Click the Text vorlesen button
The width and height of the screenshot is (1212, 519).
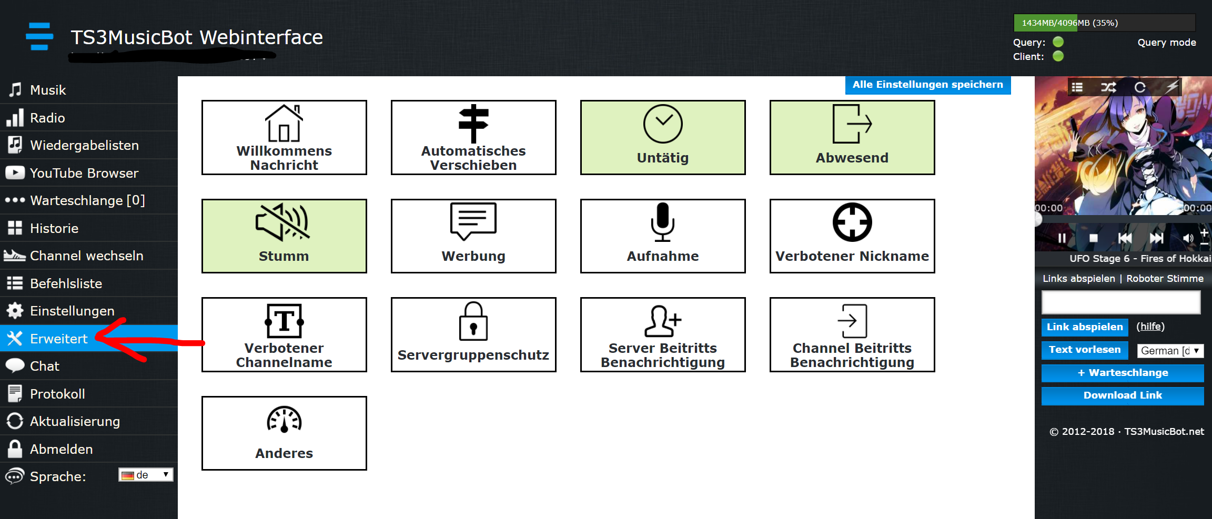(1085, 350)
